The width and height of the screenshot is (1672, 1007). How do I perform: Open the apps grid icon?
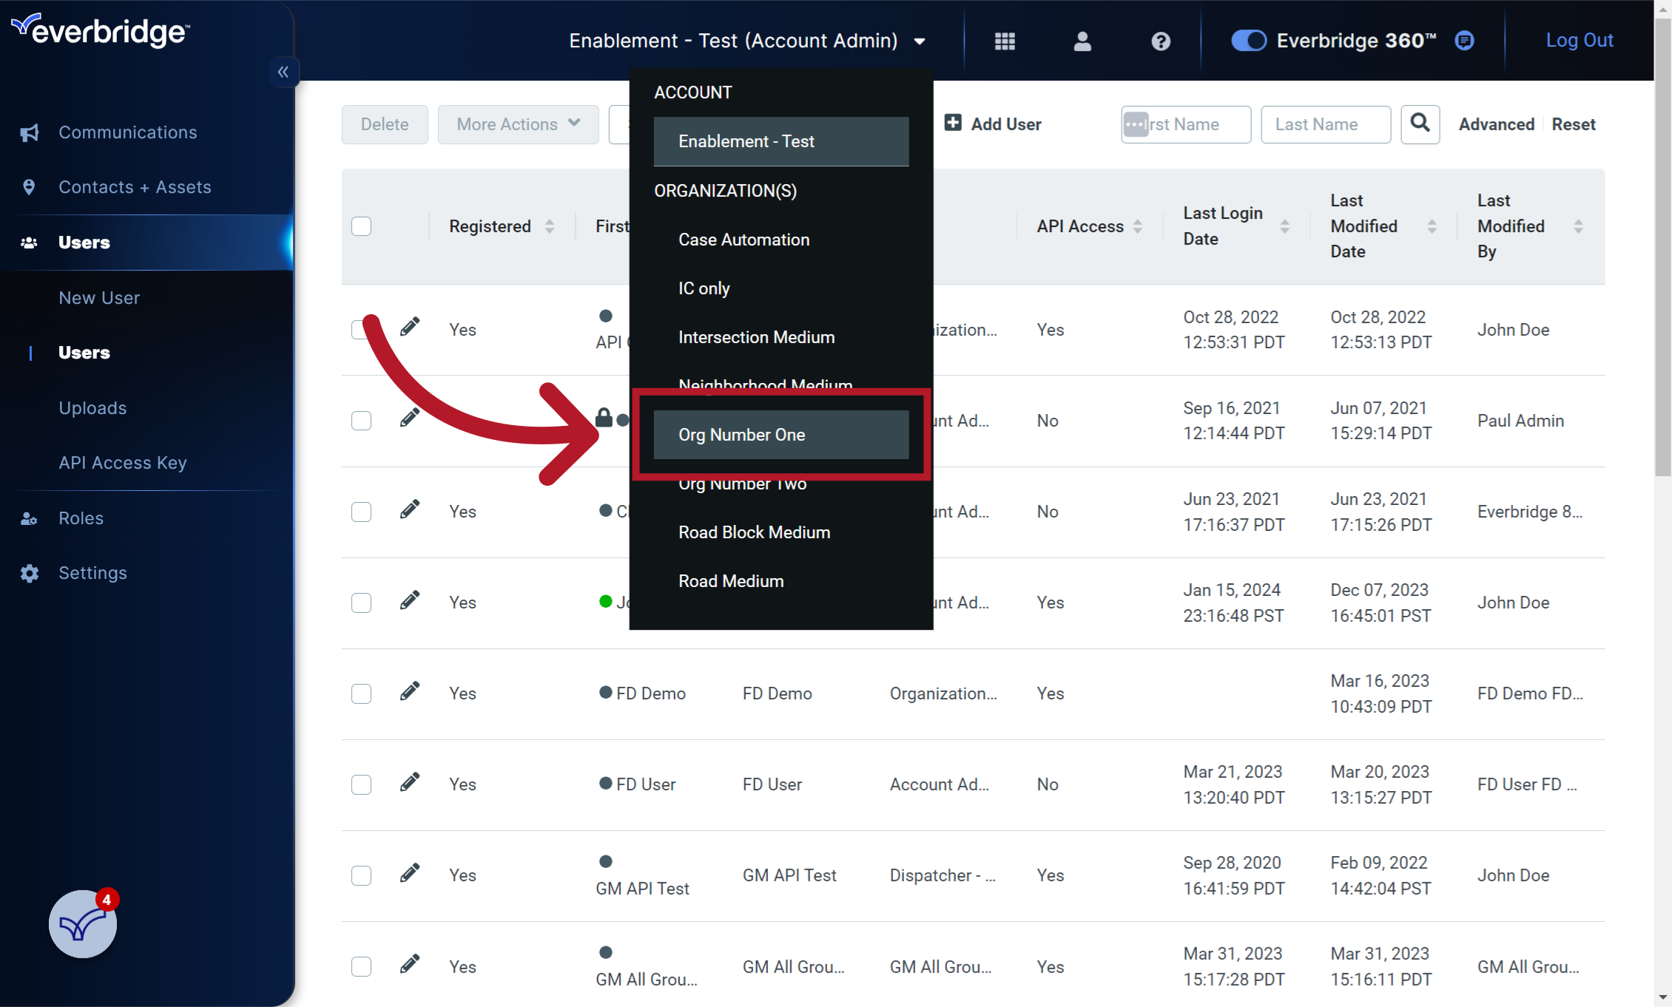pos(1005,41)
